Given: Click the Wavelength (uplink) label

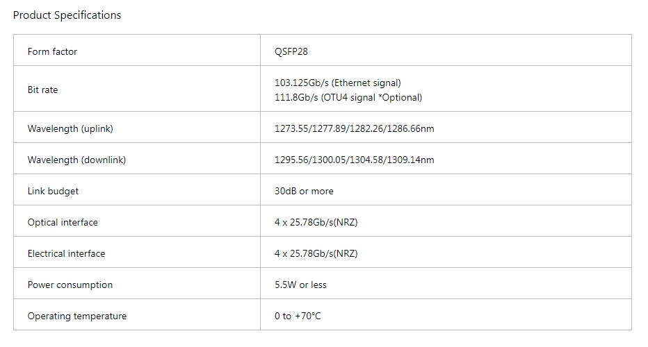Looking at the screenshot, I should pyautogui.click(x=70, y=129).
